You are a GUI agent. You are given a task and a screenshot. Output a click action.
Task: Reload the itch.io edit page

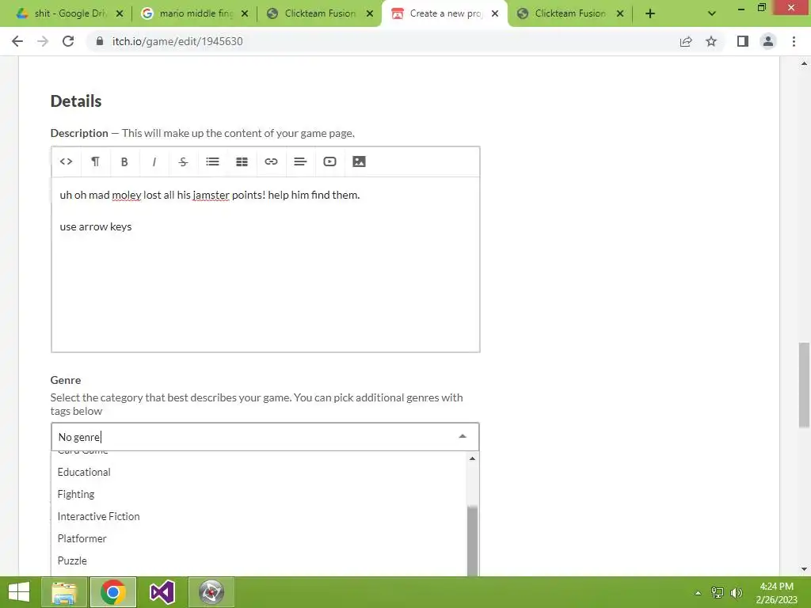[x=68, y=41]
